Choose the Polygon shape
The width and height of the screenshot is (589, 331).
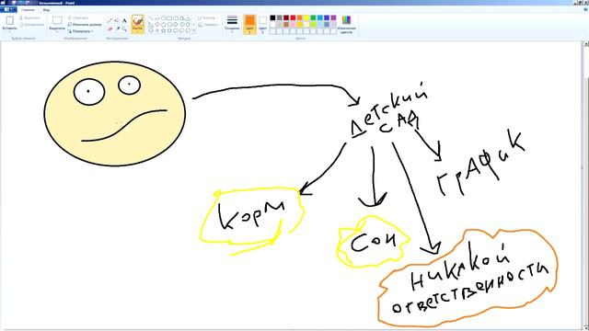(x=182, y=18)
